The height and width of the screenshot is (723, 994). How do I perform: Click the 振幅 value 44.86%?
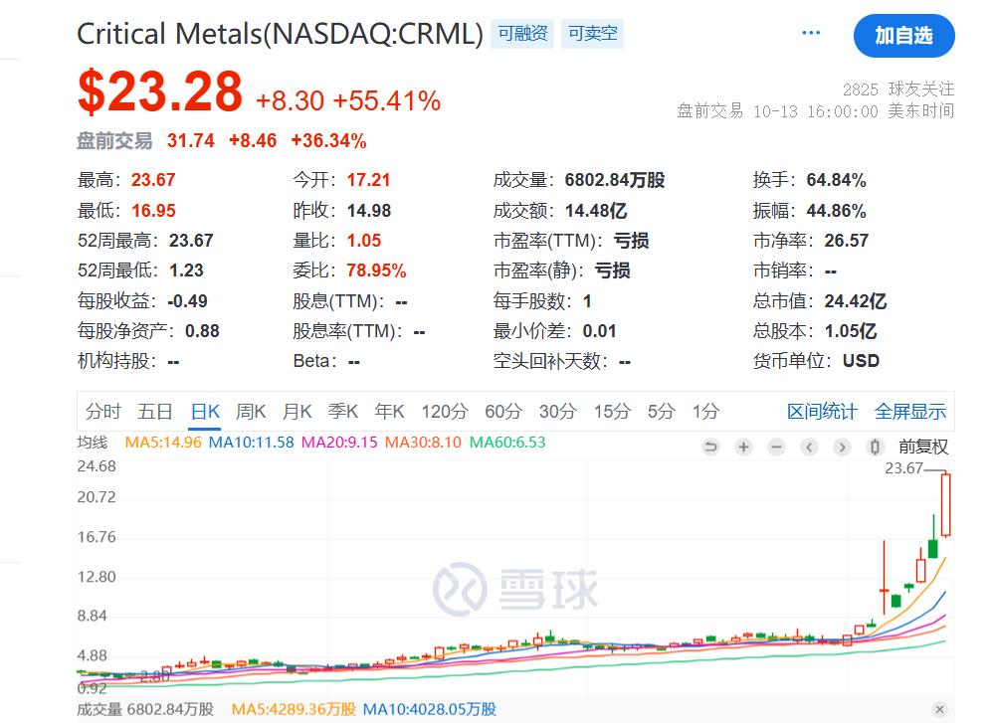pos(836,211)
